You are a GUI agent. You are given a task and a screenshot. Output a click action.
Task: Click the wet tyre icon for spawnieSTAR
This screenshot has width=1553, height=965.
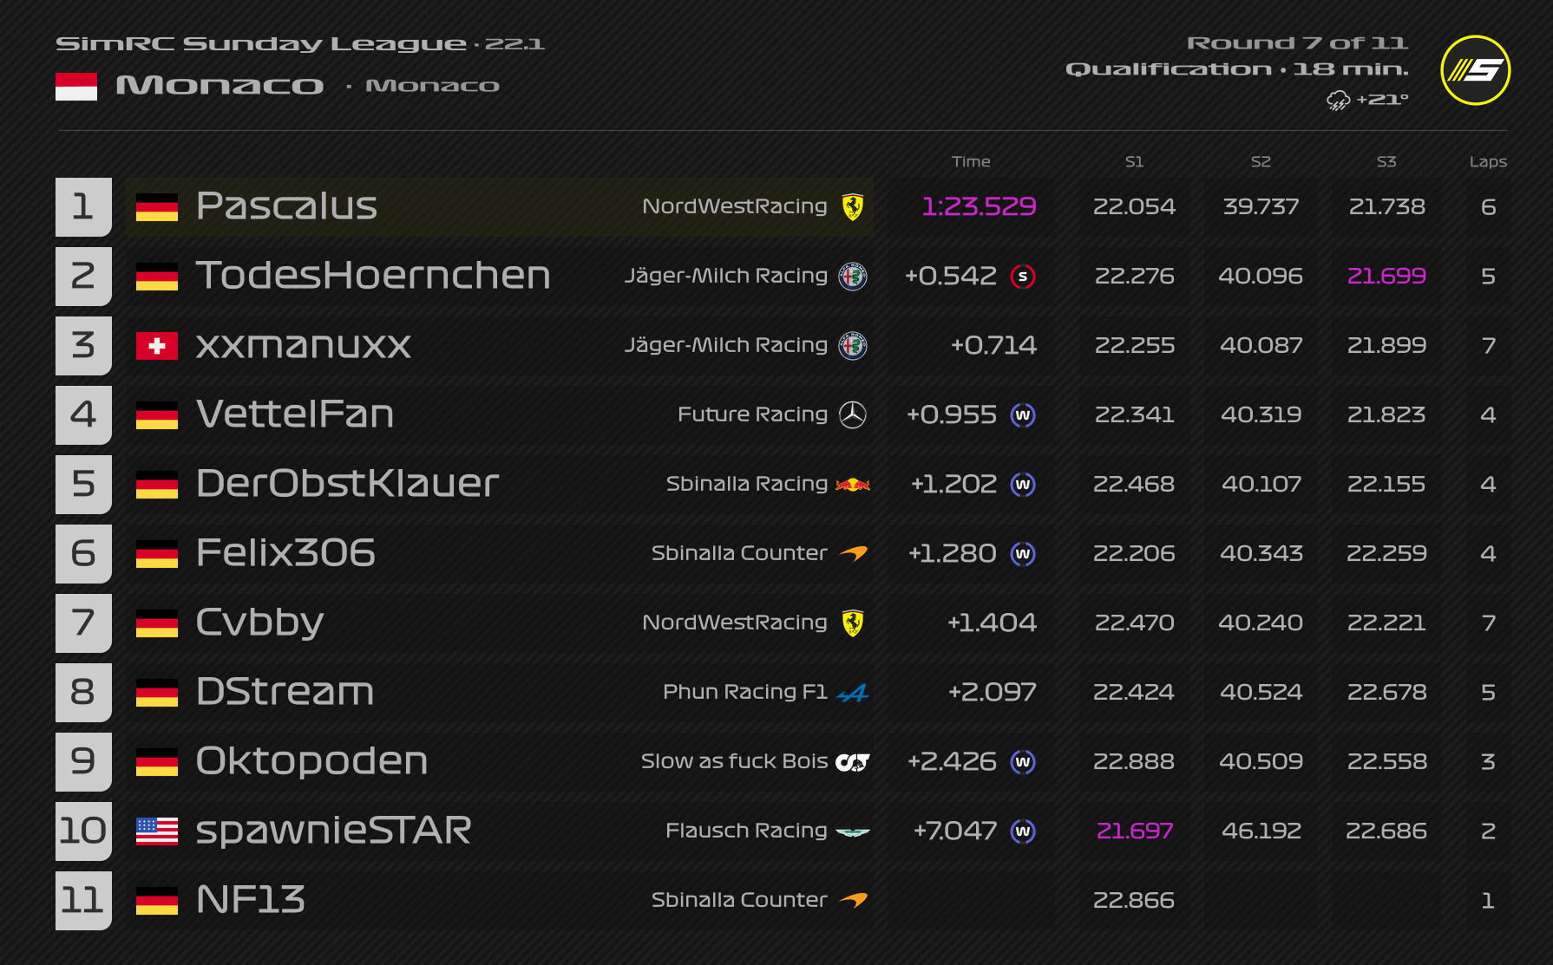click(1023, 831)
